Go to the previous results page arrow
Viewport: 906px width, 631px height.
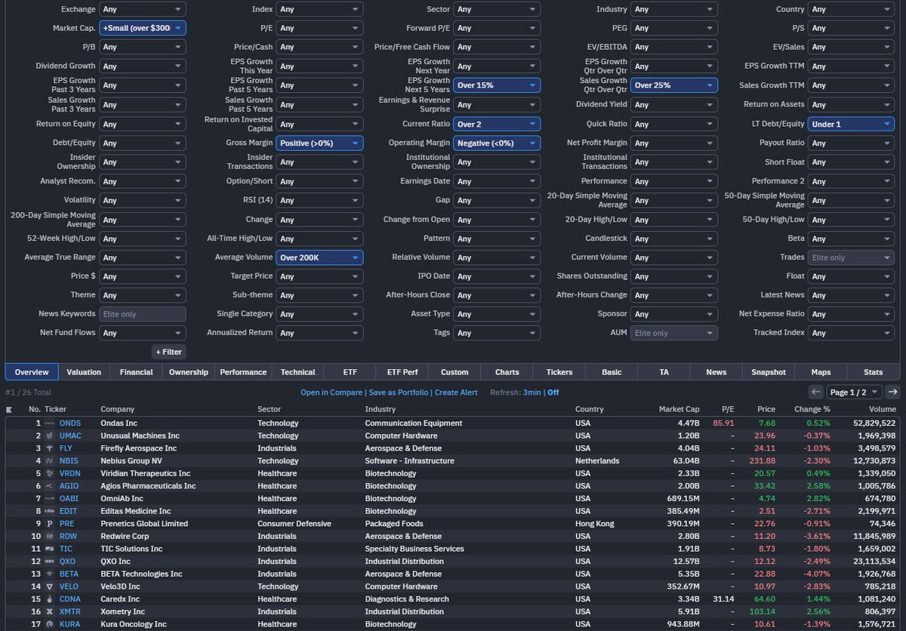coord(815,392)
